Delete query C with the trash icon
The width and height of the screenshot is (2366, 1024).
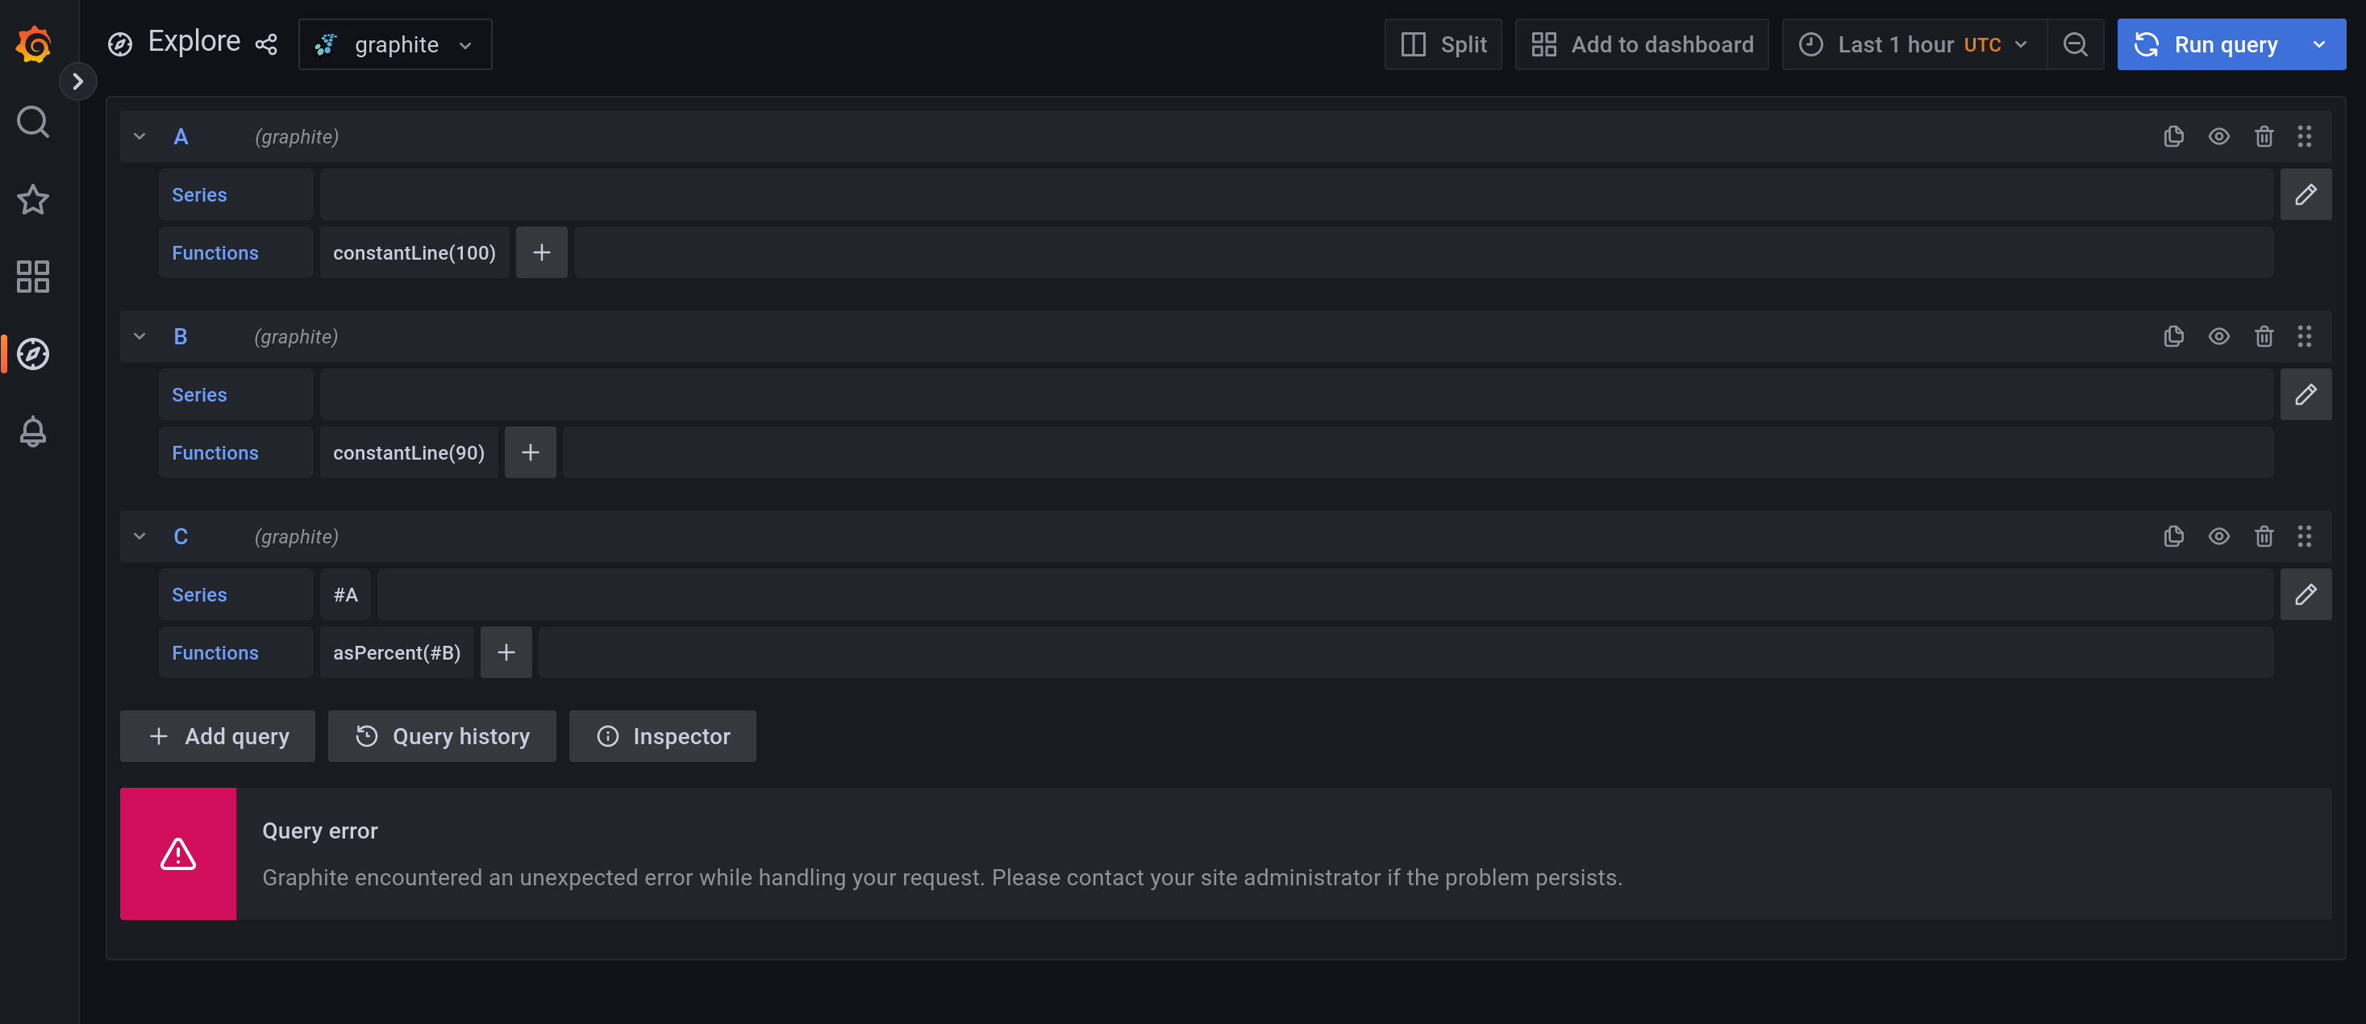tap(2264, 535)
